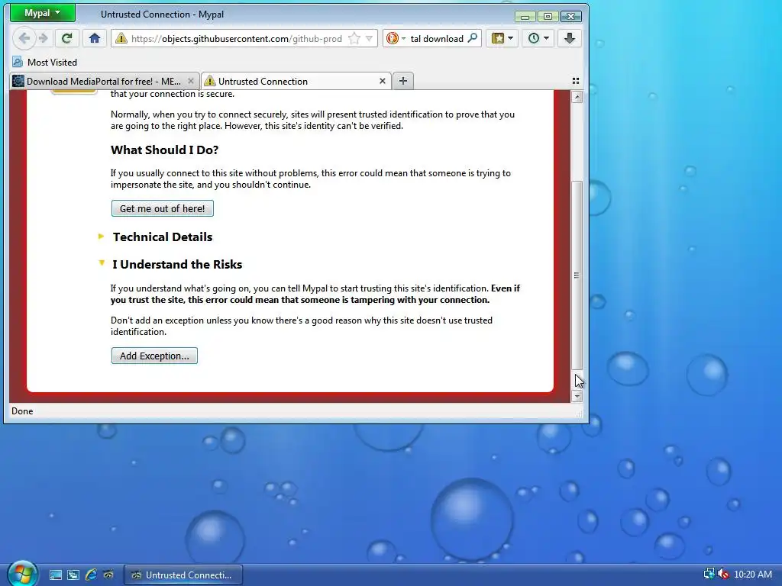Image resolution: width=782 pixels, height=586 pixels.
Task: Go forward one page
Action: click(44, 38)
